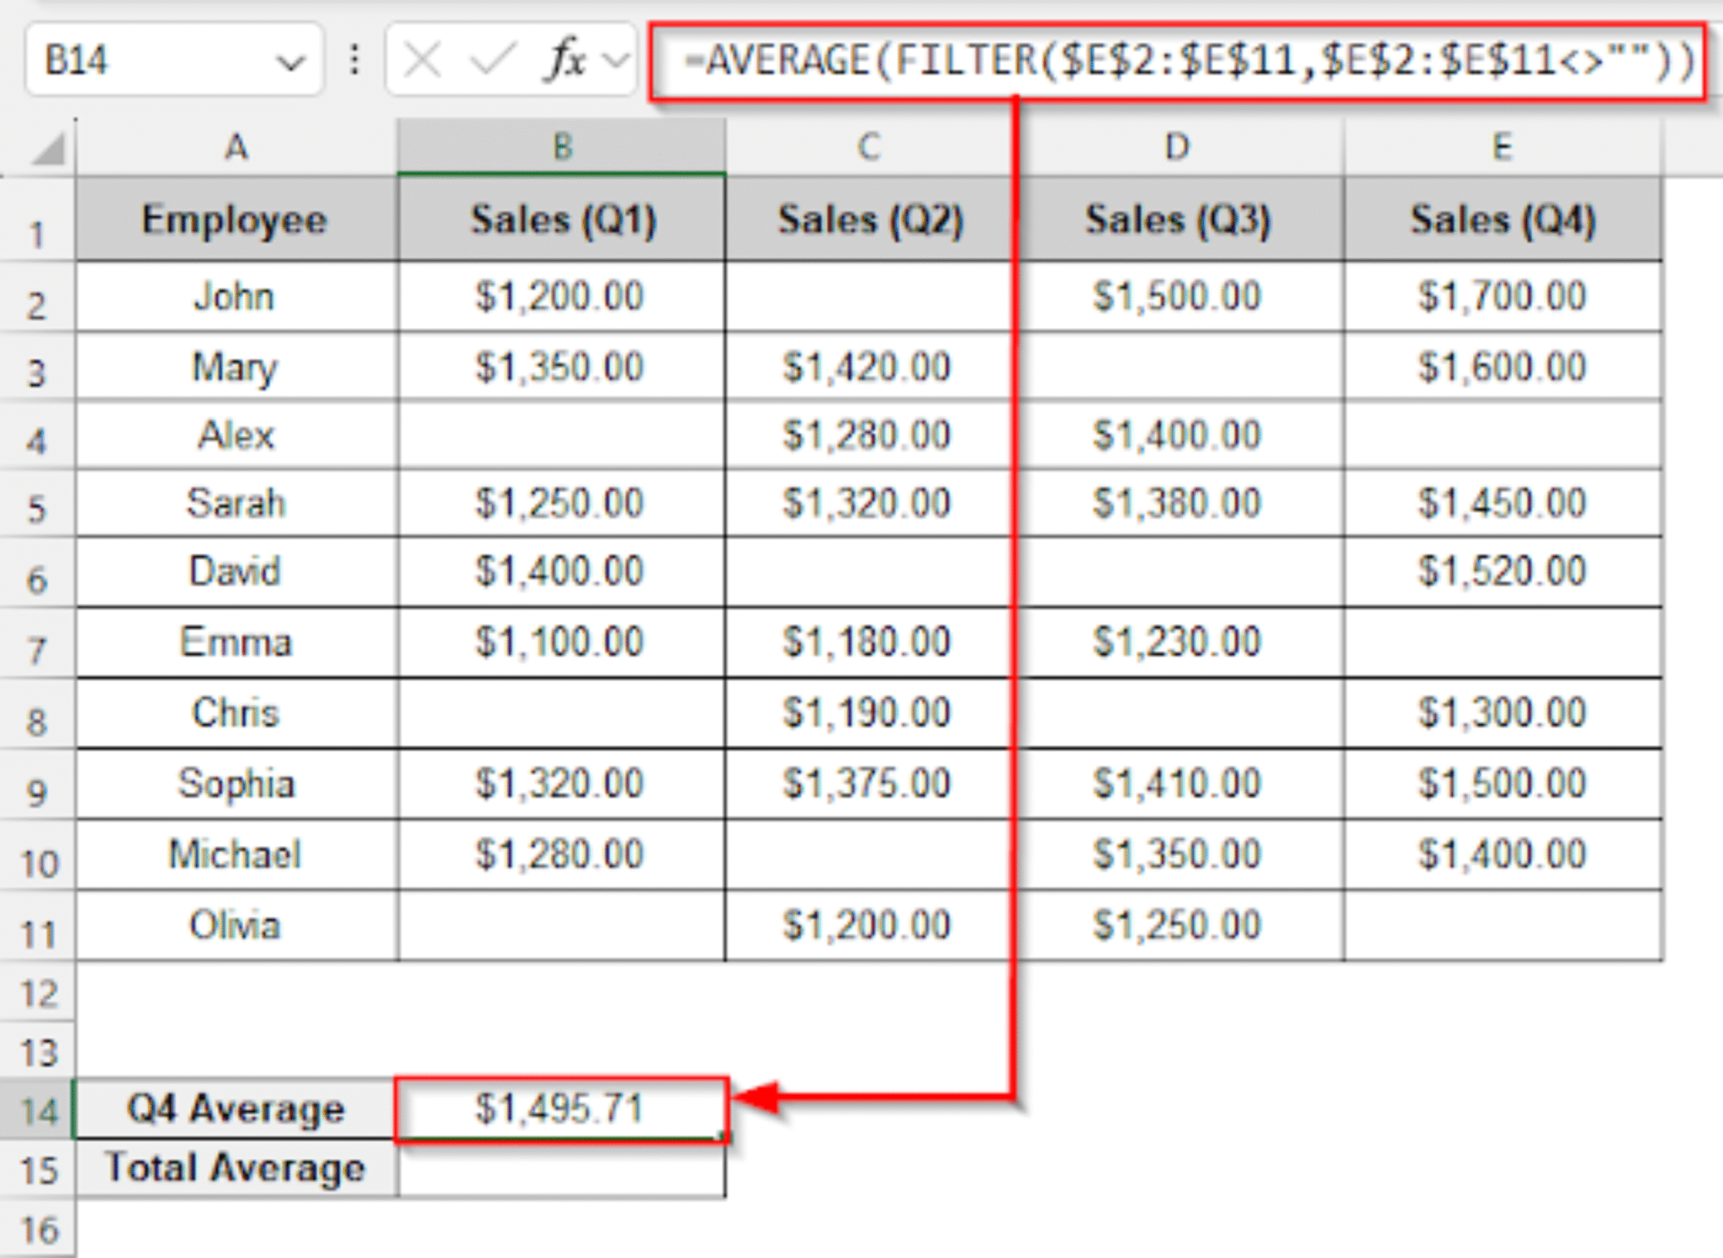Select Sophia's Q2 sales $1,375.00 cell
The width and height of the screenshot is (1723, 1258).
tap(867, 783)
